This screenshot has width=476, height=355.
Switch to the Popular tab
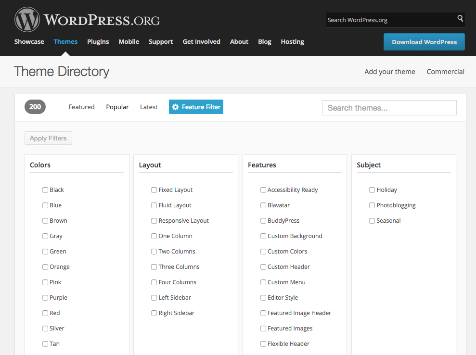(x=117, y=107)
